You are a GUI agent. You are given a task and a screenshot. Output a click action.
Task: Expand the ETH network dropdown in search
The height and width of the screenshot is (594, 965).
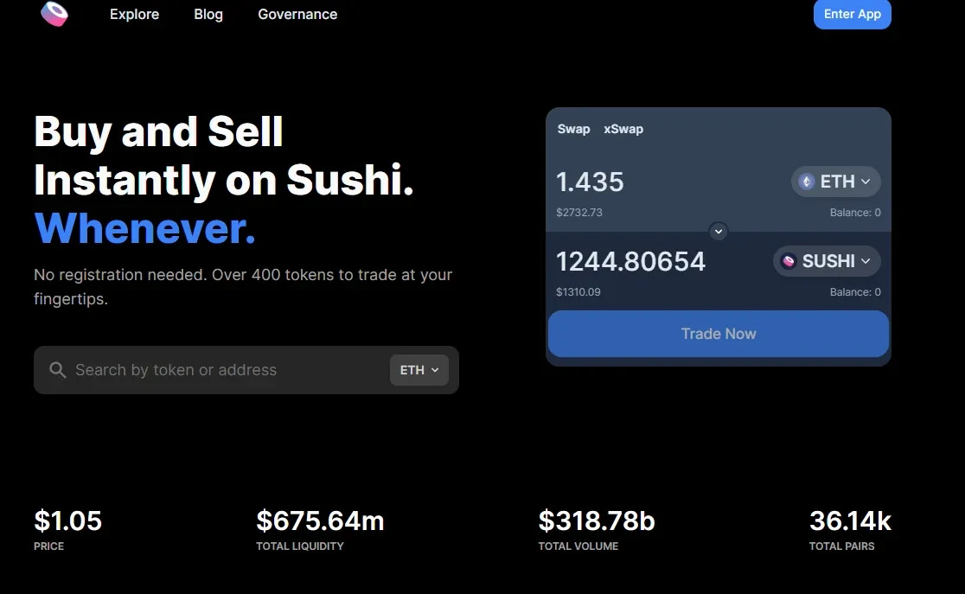(419, 370)
